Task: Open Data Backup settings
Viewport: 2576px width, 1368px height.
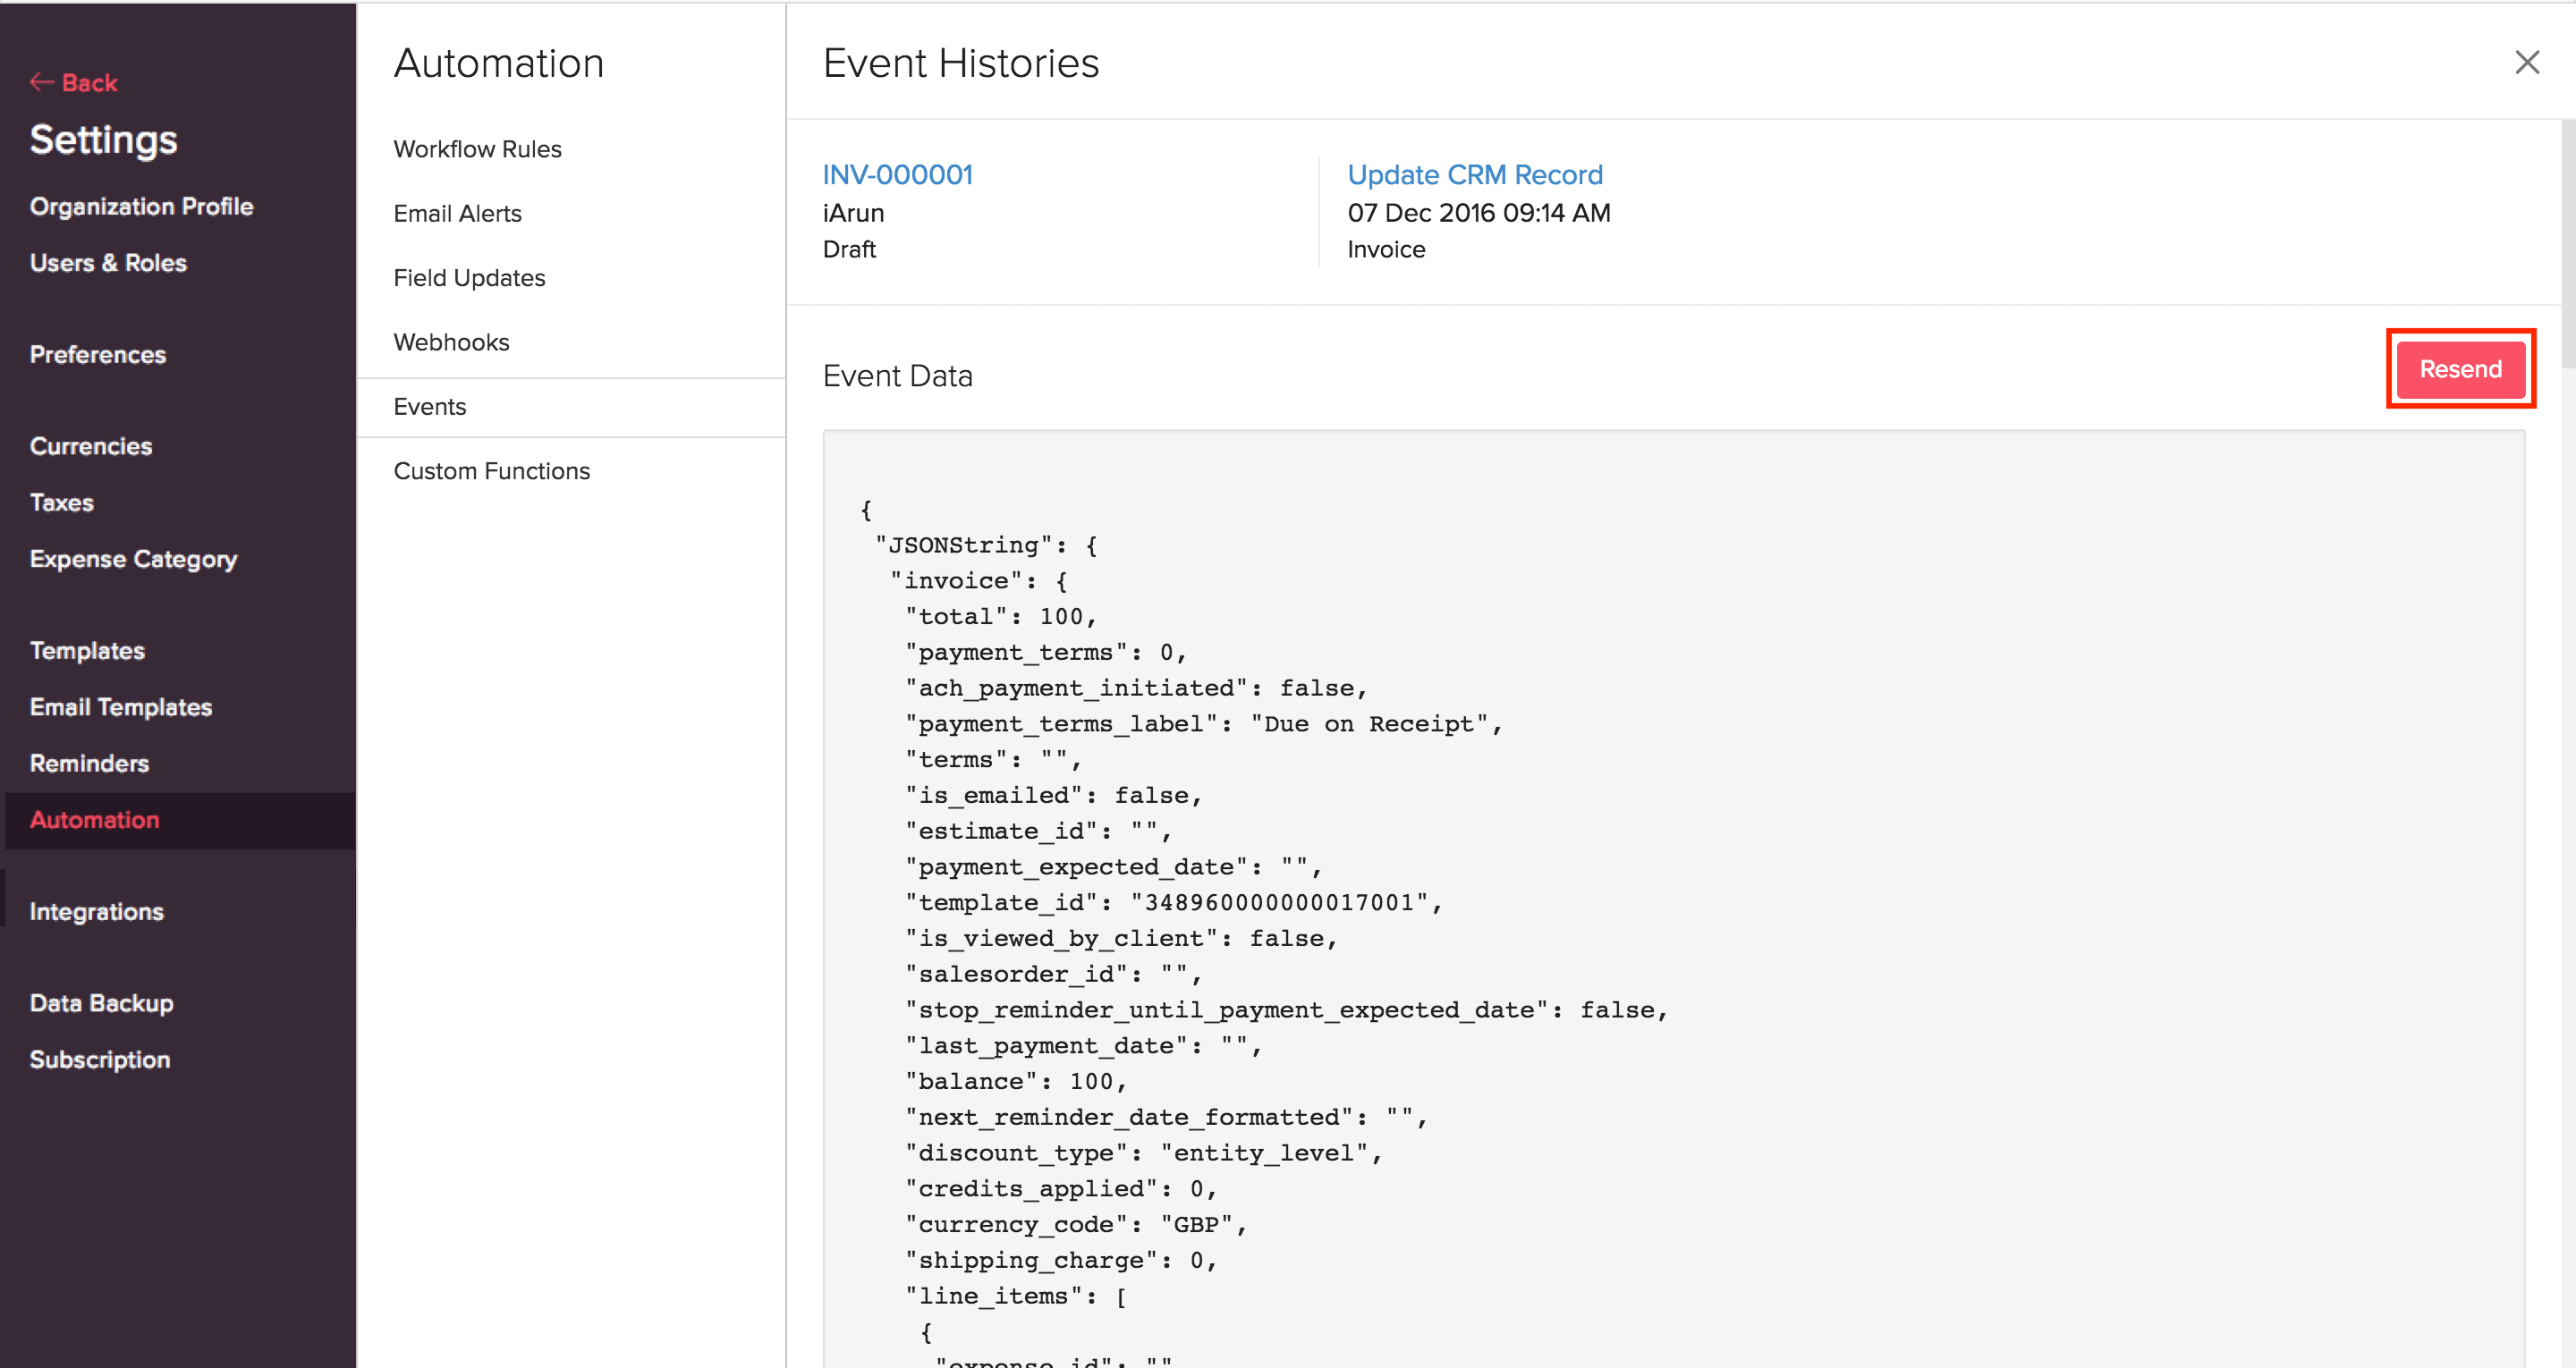Action: tap(101, 1002)
